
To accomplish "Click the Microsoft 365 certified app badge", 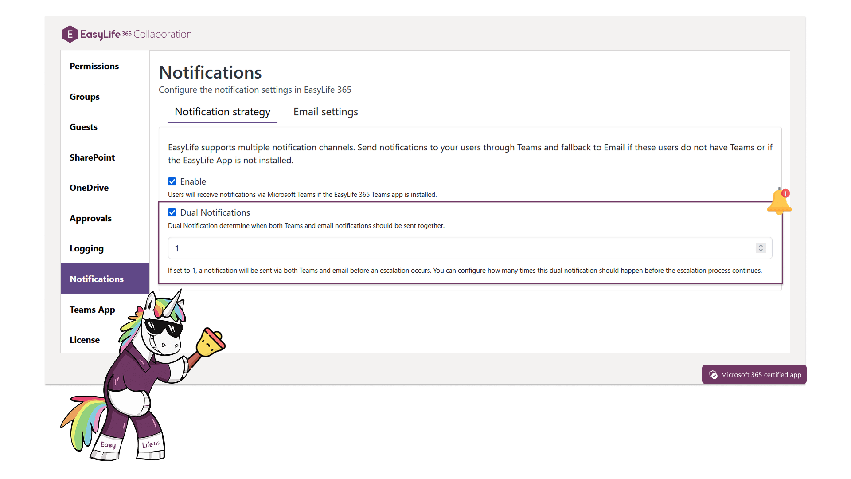I will pyautogui.click(x=754, y=374).
